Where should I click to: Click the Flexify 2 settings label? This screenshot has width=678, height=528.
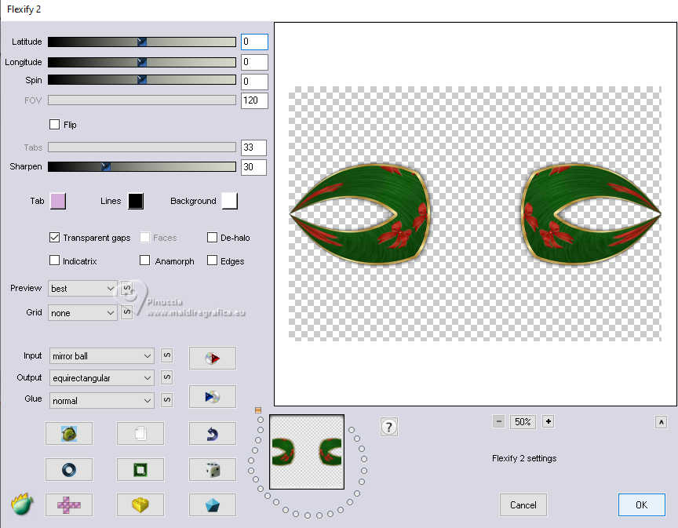[524, 458]
